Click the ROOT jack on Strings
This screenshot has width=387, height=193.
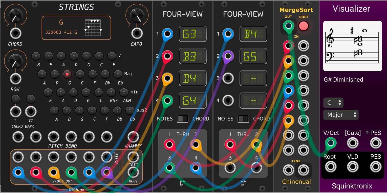pos(133,173)
